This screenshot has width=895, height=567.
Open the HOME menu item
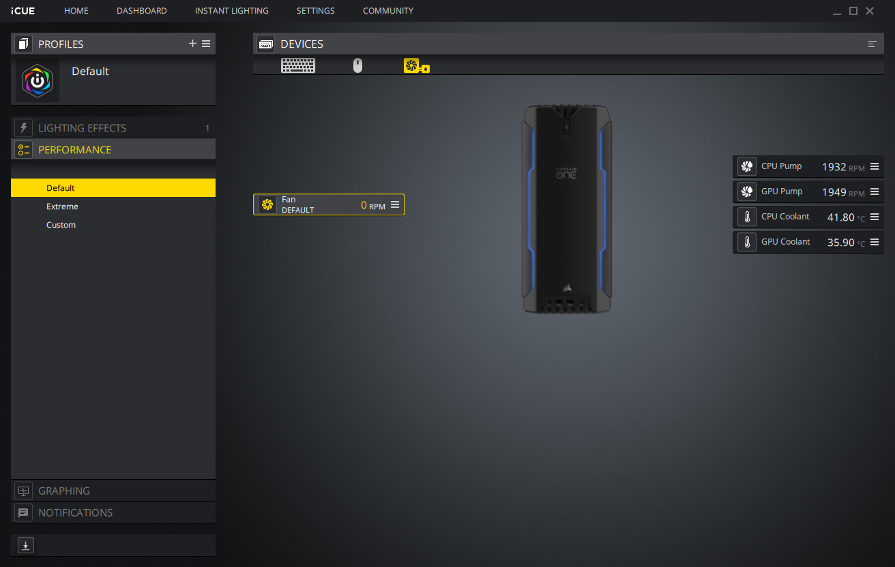tap(76, 11)
